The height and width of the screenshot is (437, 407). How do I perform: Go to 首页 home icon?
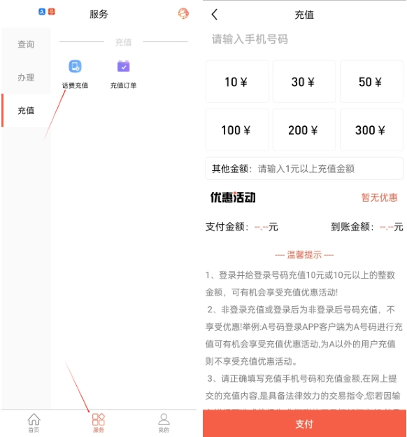point(34,423)
